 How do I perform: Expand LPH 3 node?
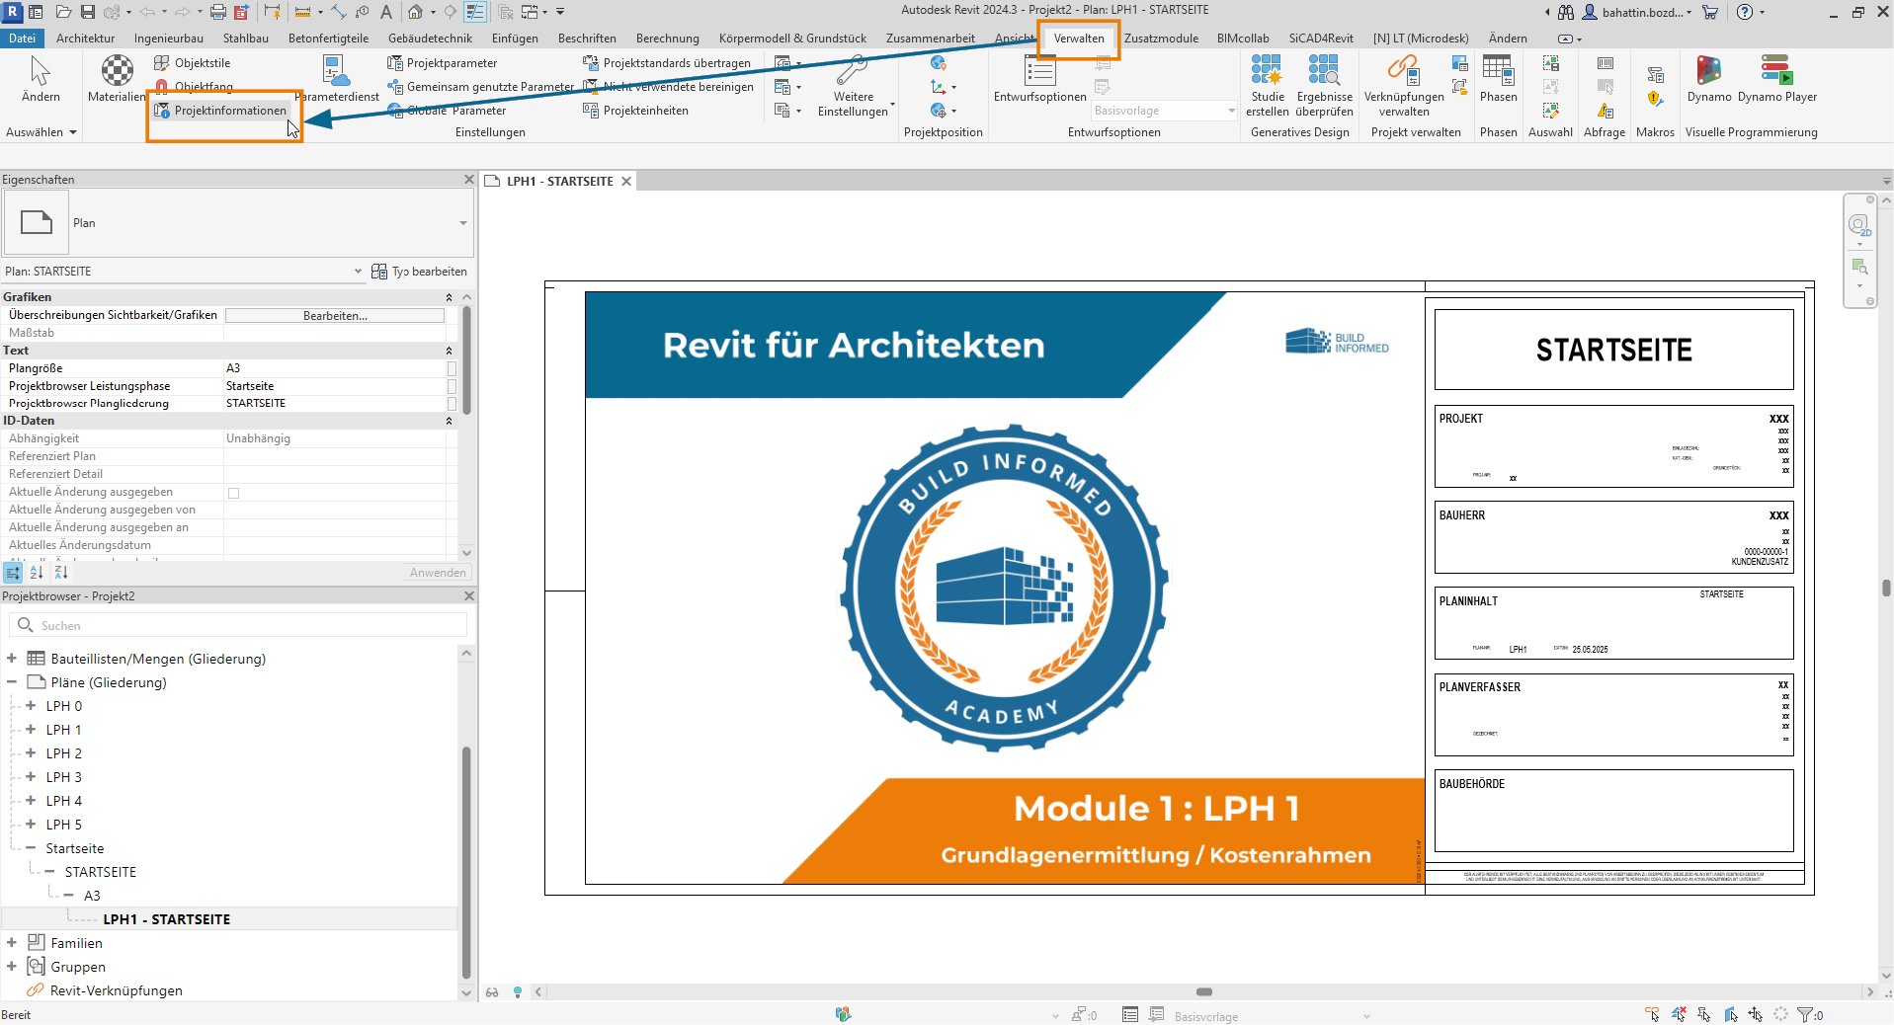tap(31, 777)
